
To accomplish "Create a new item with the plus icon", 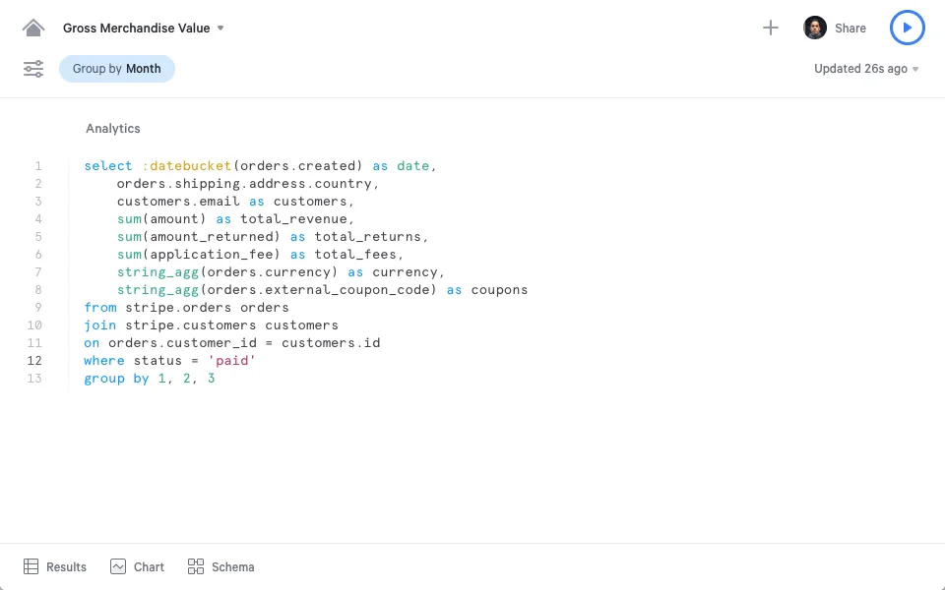I will 771,28.
